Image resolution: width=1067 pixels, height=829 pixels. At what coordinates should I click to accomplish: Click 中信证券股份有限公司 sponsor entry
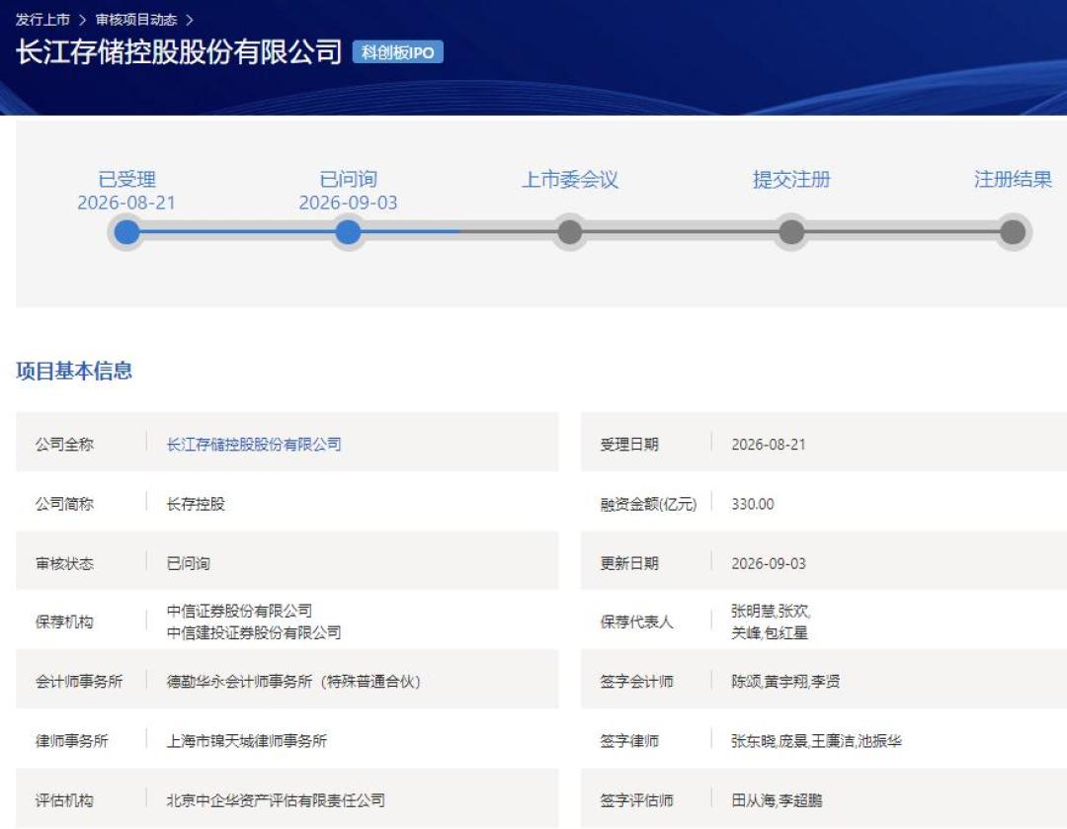[239, 611]
